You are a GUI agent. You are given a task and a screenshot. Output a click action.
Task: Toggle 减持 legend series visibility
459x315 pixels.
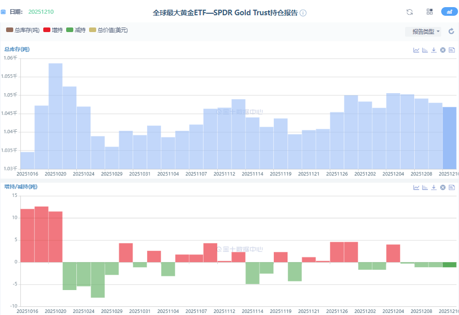(x=76, y=31)
